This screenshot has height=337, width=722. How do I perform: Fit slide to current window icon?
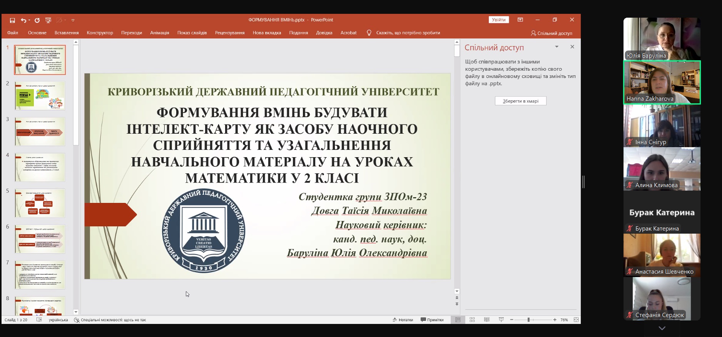(x=576, y=320)
